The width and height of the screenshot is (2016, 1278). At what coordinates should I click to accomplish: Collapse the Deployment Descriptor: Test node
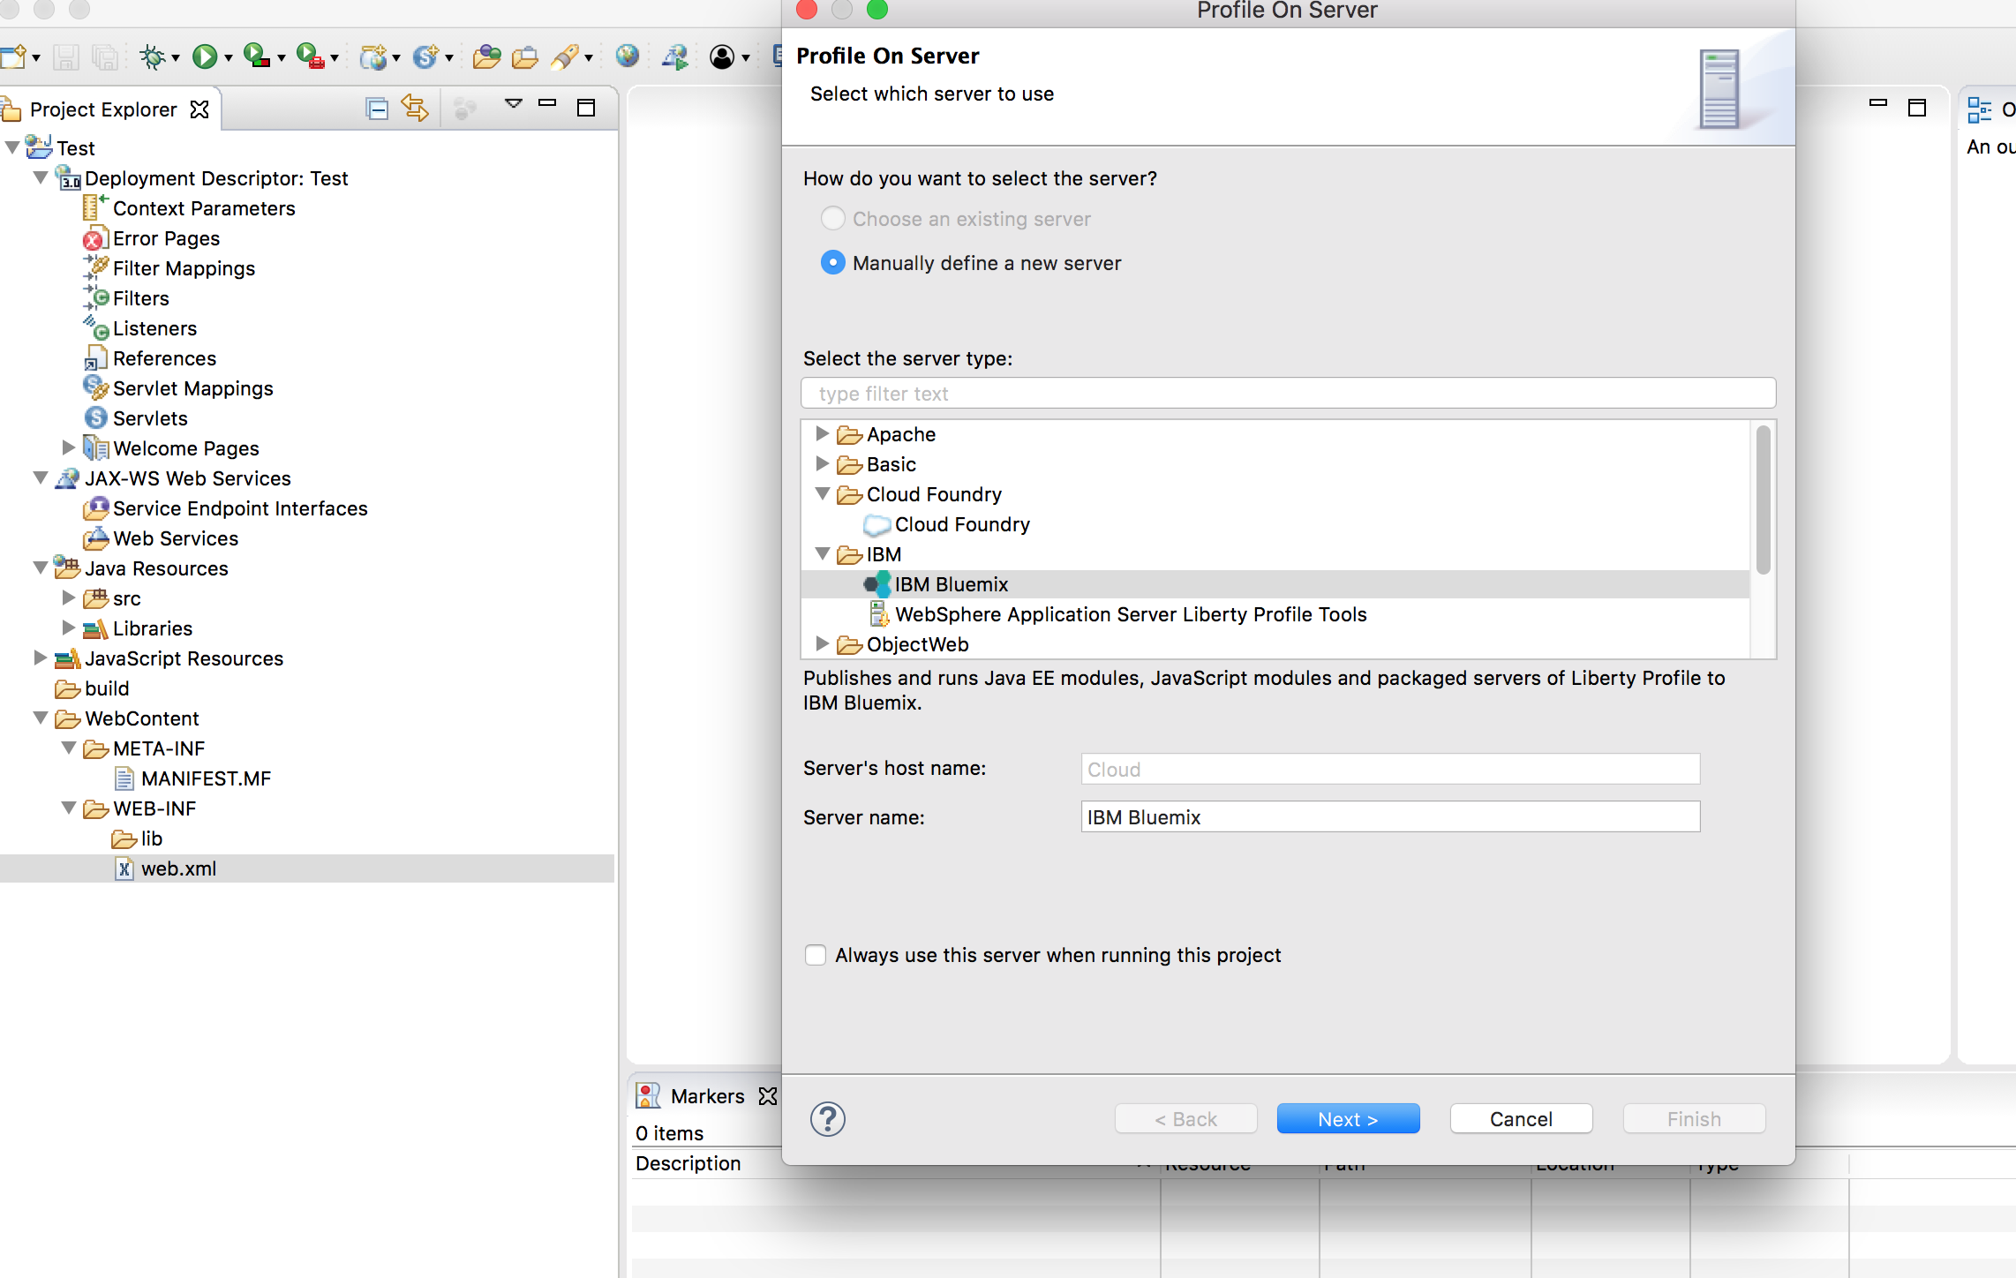[x=41, y=177]
